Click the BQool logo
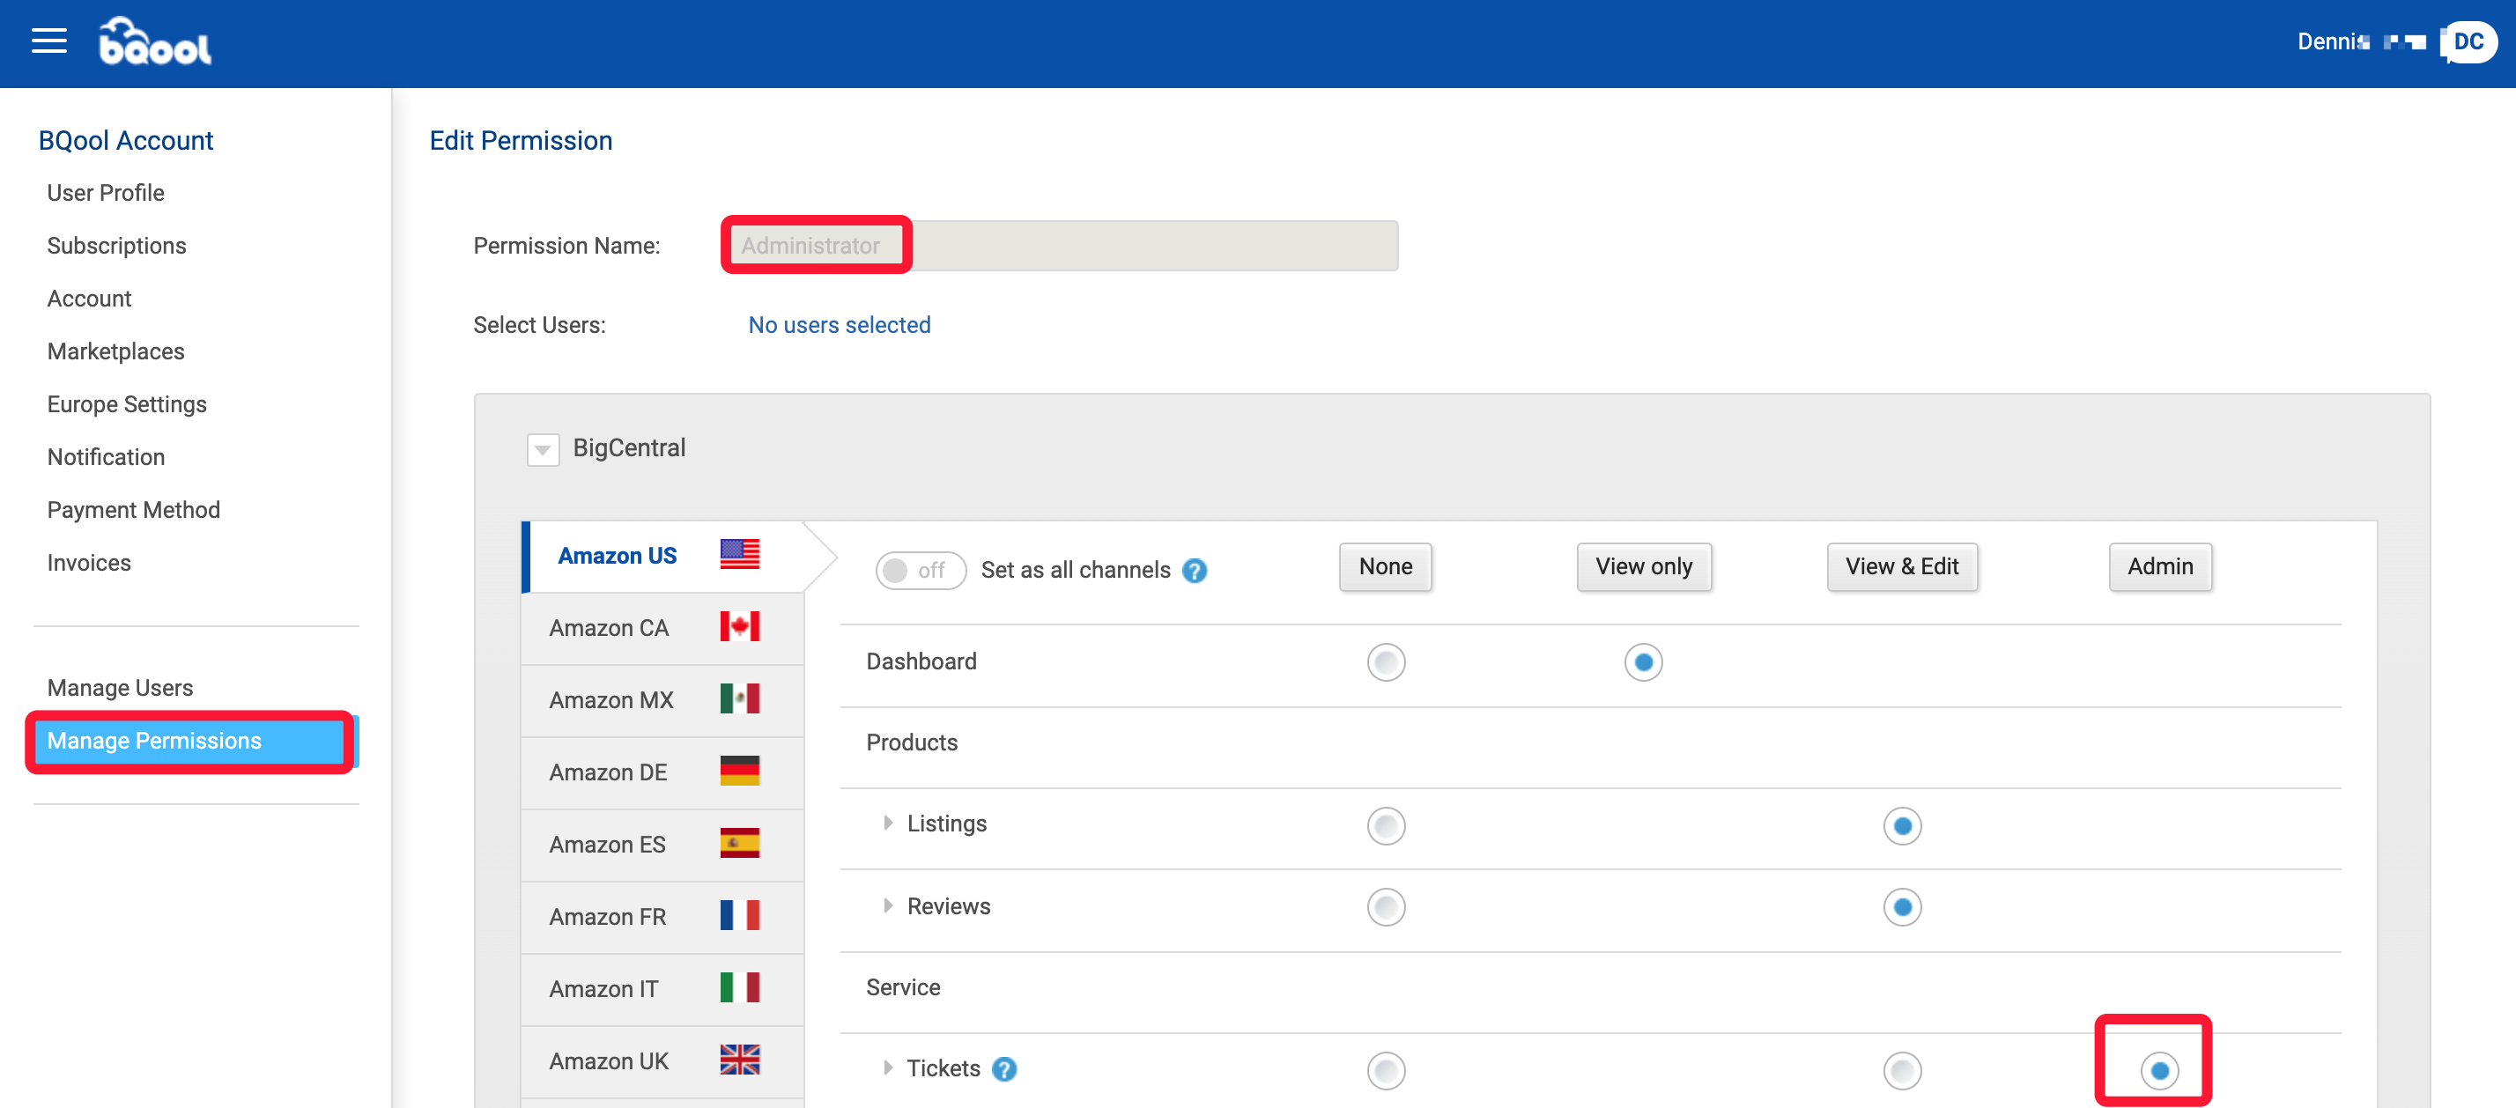 coord(155,41)
